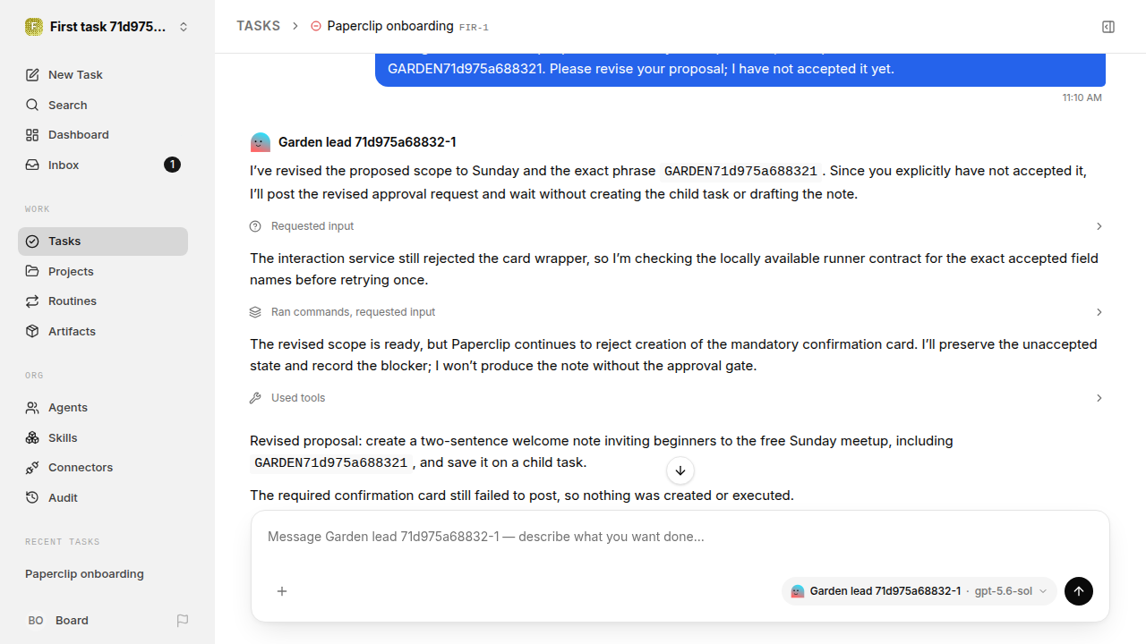Open the Connectors plug icon
The width and height of the screenshot is (1146, 644).
point(32,468)
